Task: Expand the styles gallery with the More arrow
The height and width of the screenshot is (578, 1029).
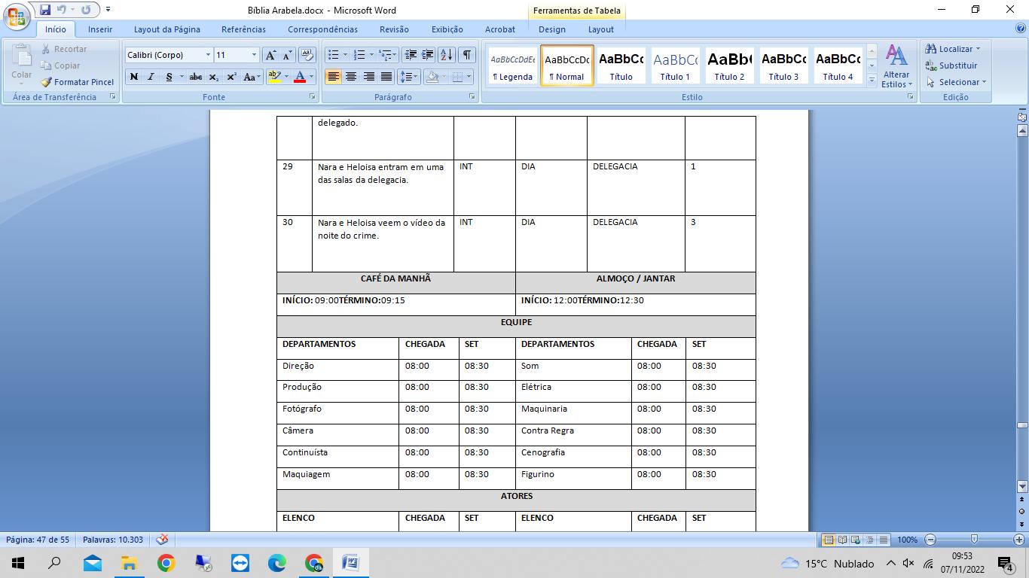Action: tap(872, 79)
